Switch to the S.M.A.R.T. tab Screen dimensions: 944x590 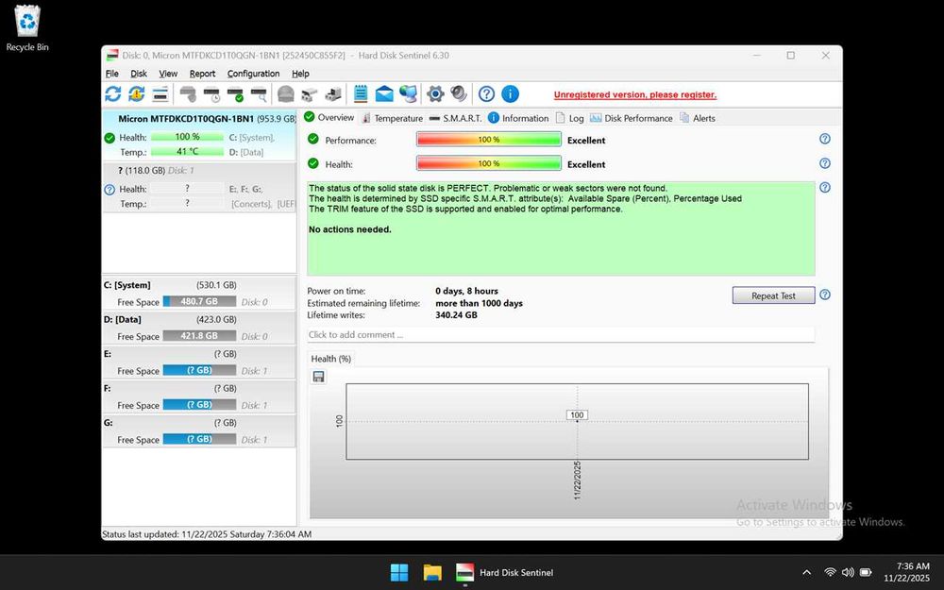point(455,118)
